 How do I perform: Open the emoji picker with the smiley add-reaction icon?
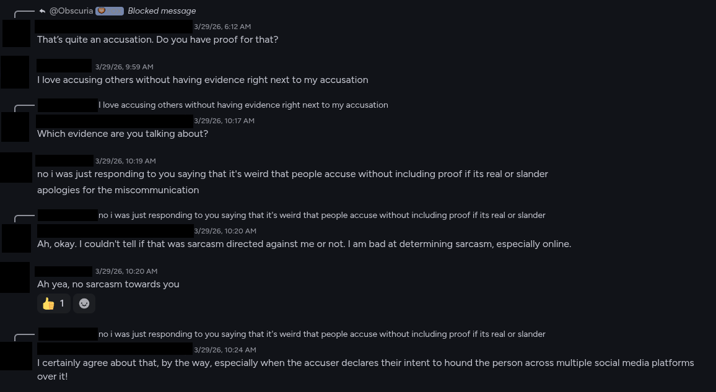tap(84, 303)
